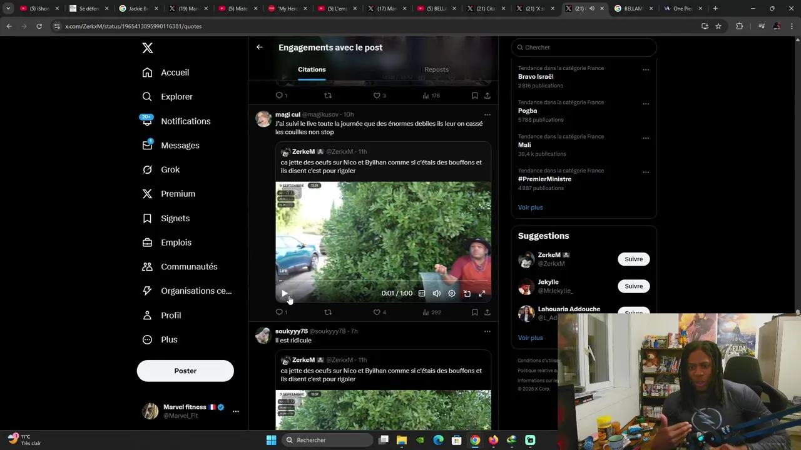The image size is (801, 450).
Task: Open Windows Start menu
Action: point(271,440)
